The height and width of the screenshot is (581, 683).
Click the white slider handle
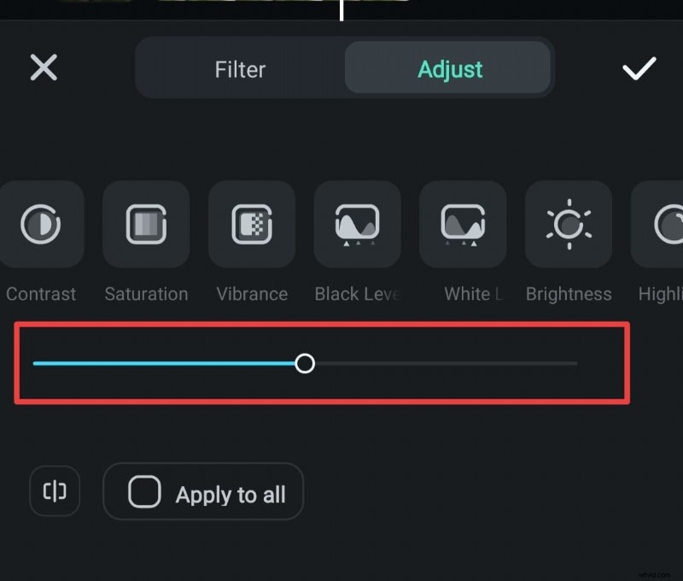(x=305, y=364)
